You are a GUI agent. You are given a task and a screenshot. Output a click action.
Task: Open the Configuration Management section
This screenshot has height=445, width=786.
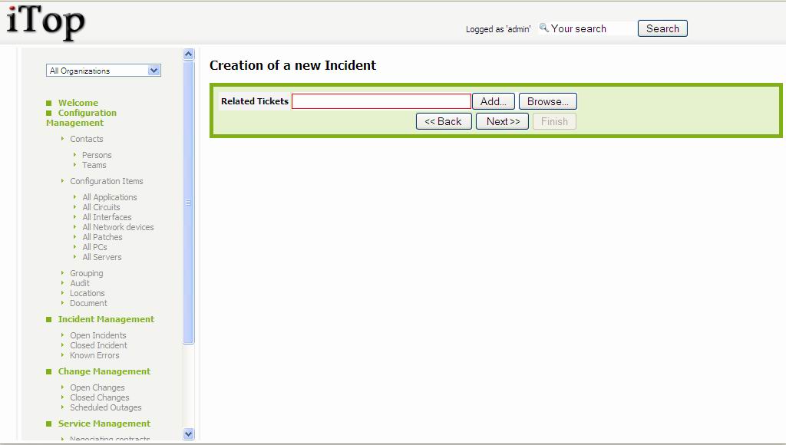[81, 117]
